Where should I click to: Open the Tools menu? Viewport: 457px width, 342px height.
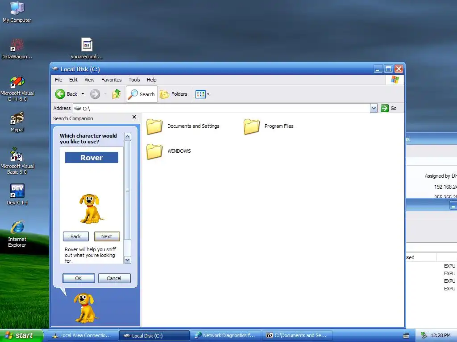[x=134, y=80]
